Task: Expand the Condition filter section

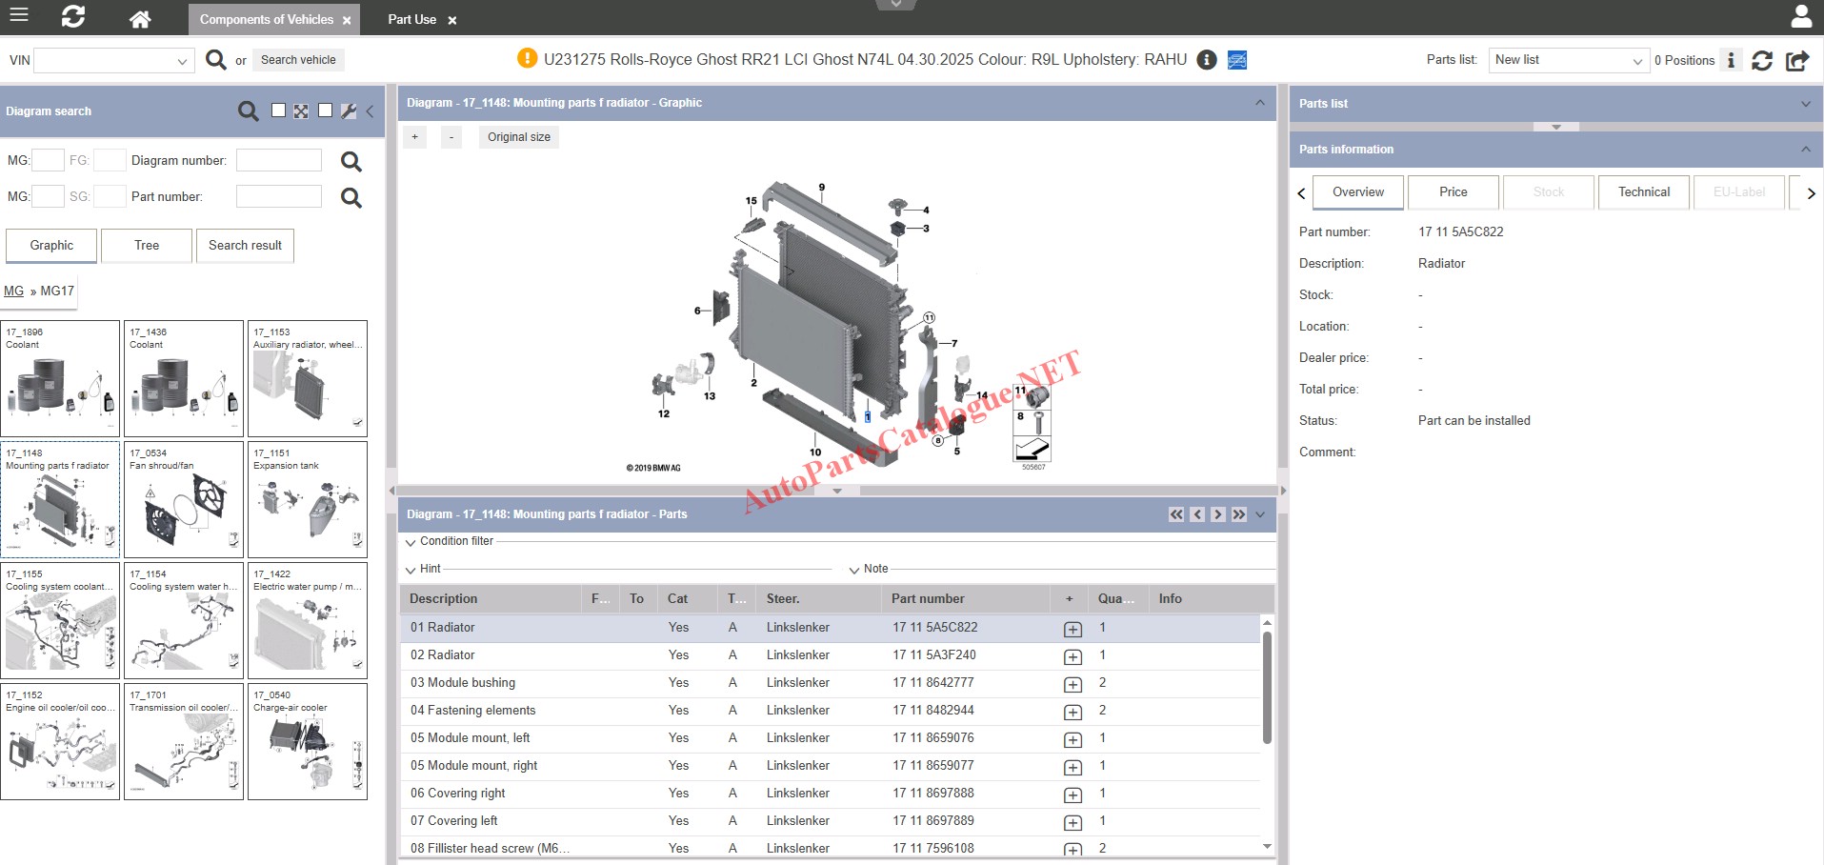Action: click(450, 541)
